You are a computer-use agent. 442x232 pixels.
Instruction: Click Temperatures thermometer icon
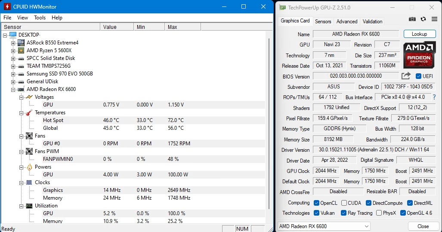[29, 113]
